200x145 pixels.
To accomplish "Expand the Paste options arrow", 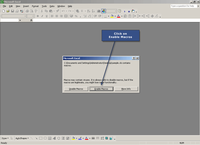I will pos(54,11).
